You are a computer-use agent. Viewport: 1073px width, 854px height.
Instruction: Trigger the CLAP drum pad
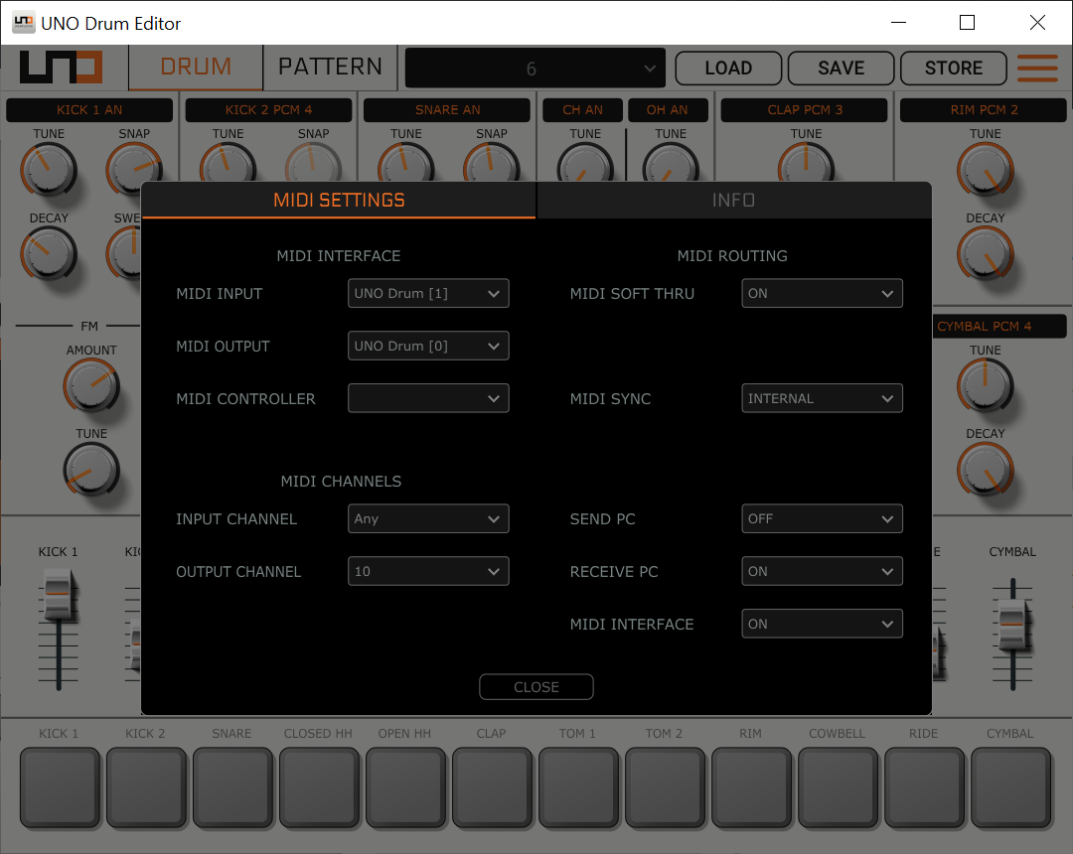(493, 788)
